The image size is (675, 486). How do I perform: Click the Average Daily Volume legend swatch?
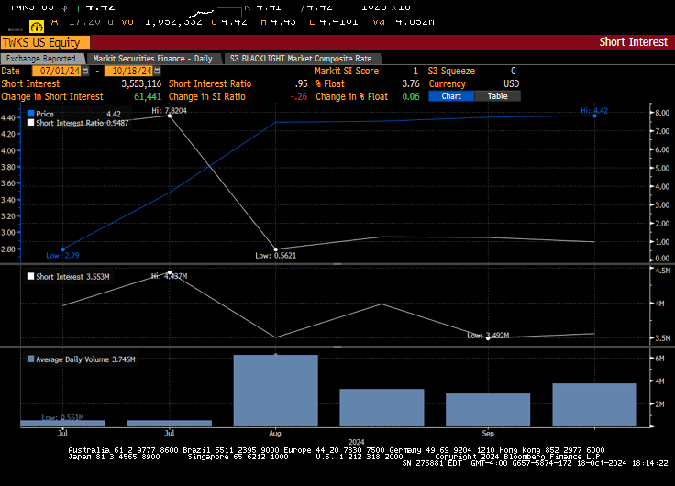(x=31, y=359)
